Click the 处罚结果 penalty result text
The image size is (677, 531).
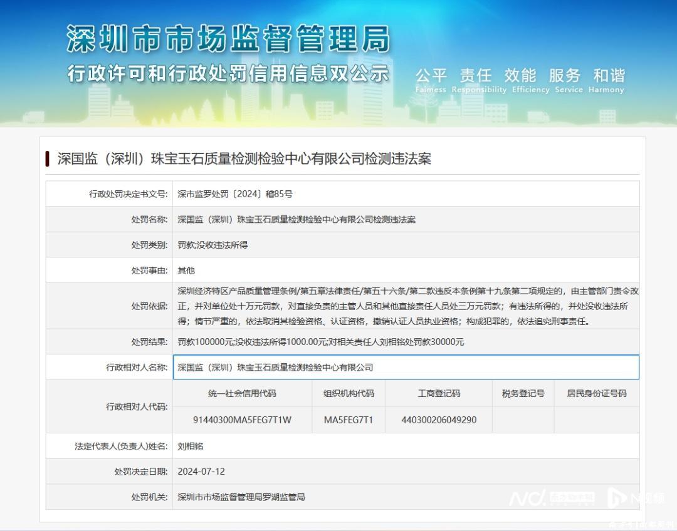tap(320, 342)
